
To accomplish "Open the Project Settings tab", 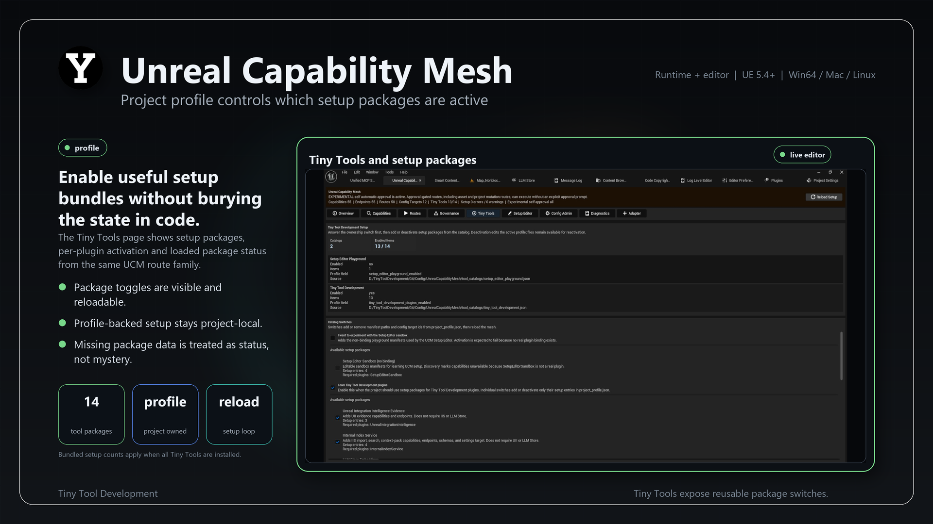I will (823, 180).
